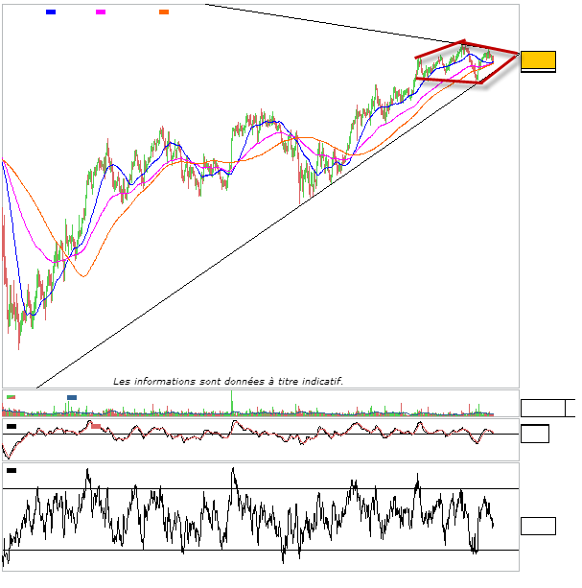
Task: Click blue legend marker in volume panel
Action: [x=72, y=396]
